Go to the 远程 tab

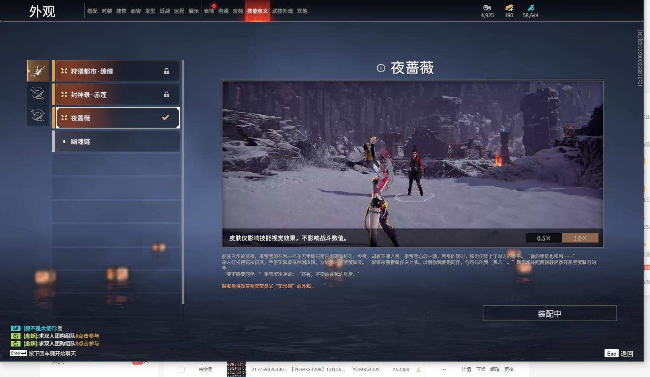point(179,11)
